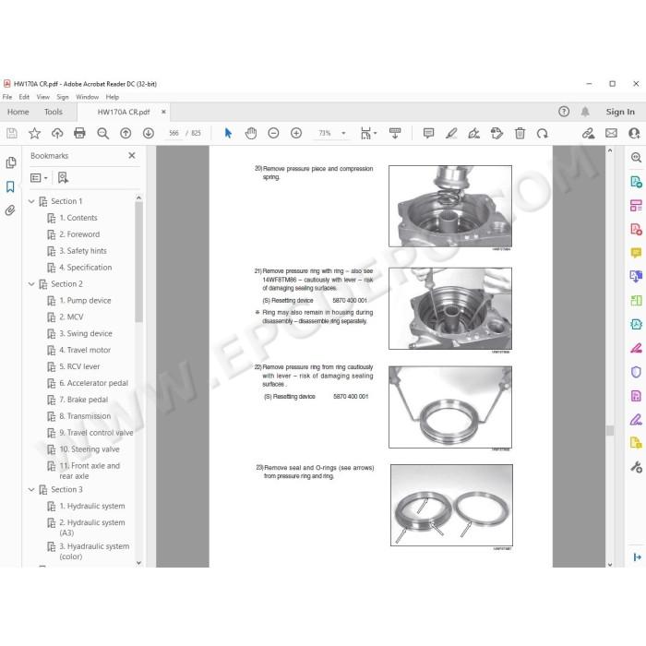This screenshot has width=646, height=646.
Task: Add a sticky note comment
Action: point(428,133)
